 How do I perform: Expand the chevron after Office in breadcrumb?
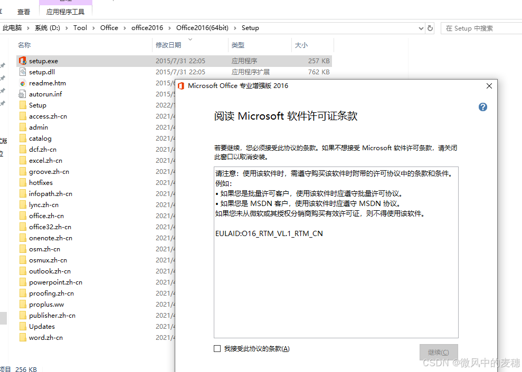coord(125,28)
